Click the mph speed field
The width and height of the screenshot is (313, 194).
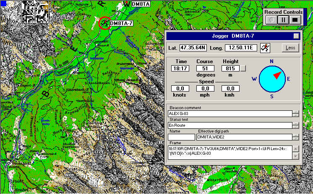[205, 89]
